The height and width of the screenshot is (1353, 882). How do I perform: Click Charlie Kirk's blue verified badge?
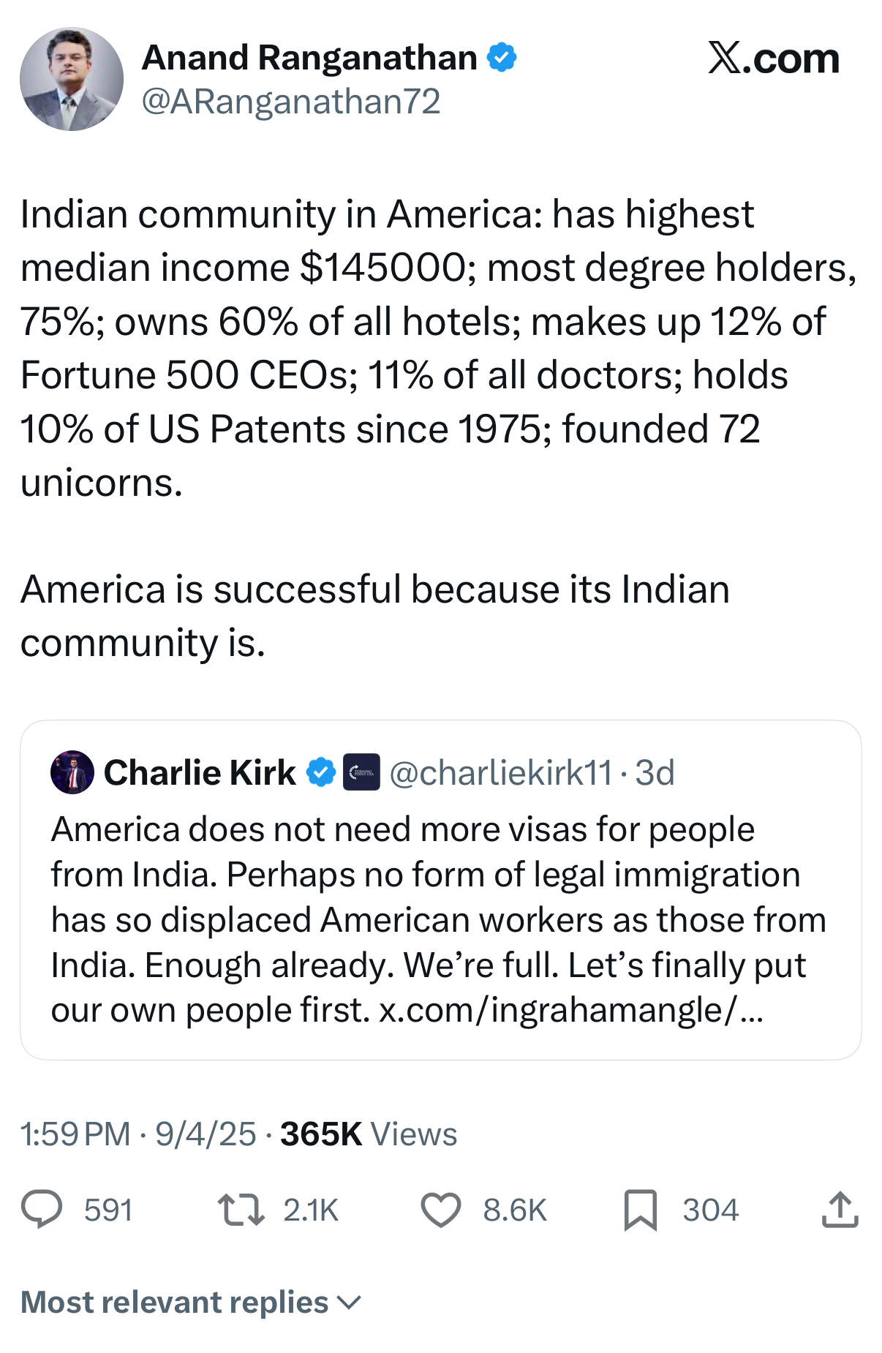point(320,772)
